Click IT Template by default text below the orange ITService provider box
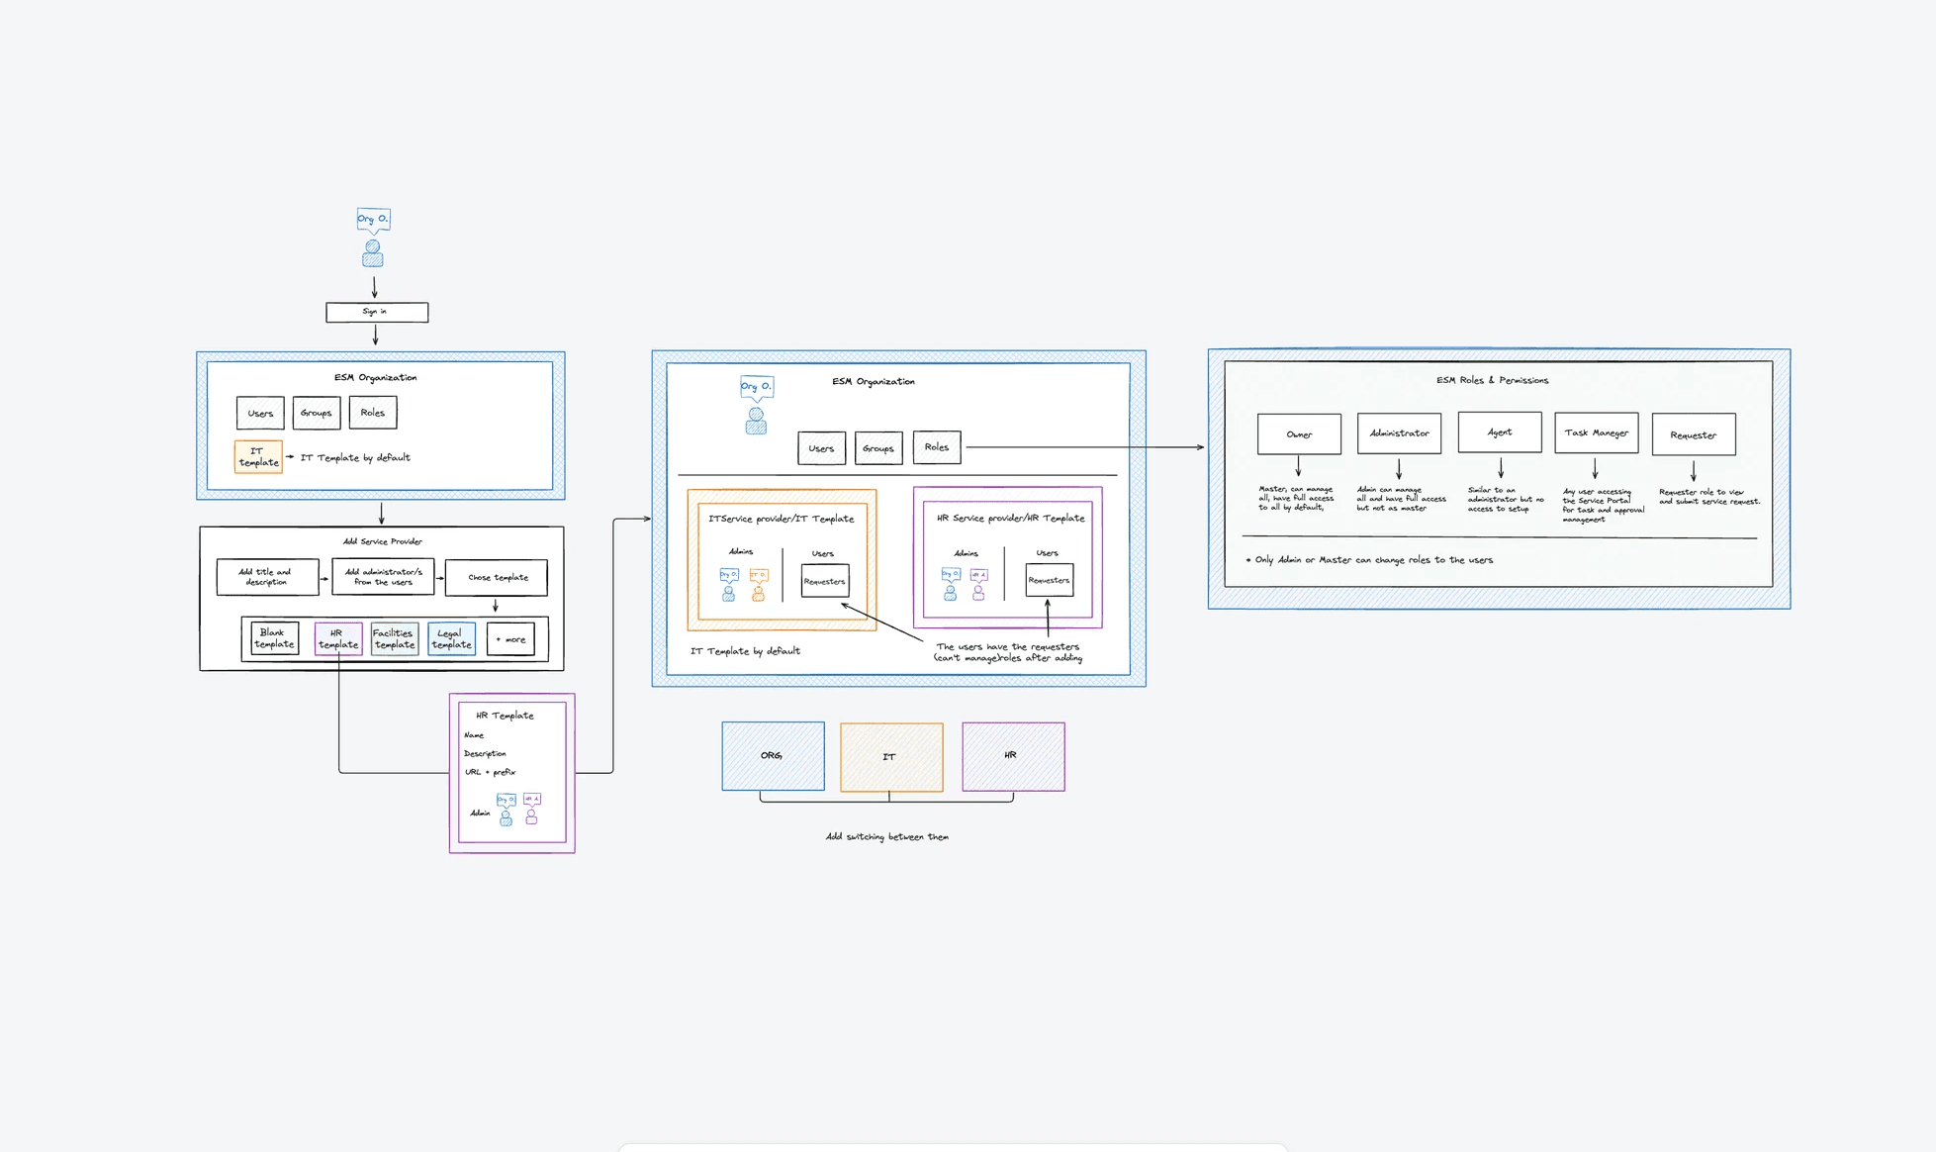This screenshot has width=1936, height=1152. pos(745,651)
